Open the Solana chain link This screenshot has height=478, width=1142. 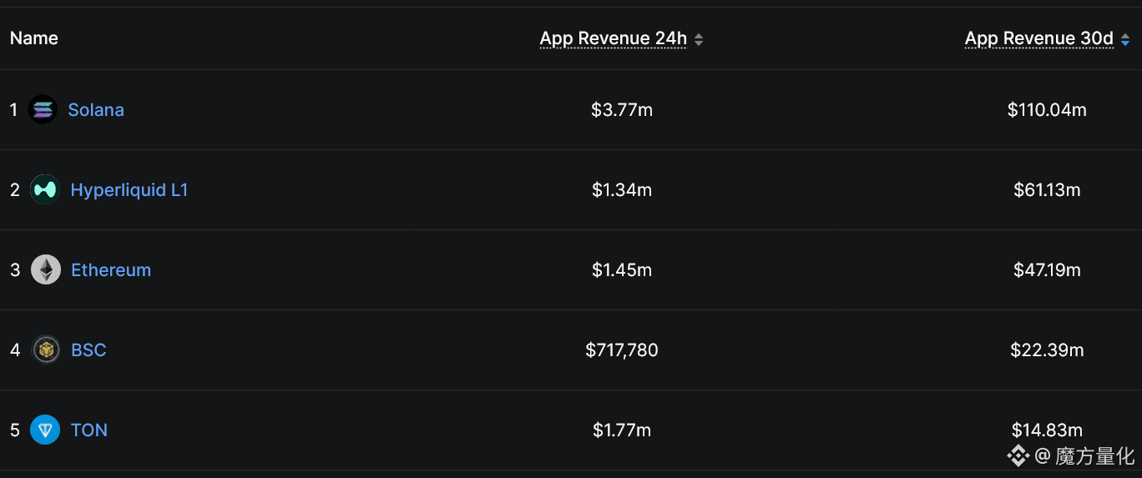[x=96, y=109]
